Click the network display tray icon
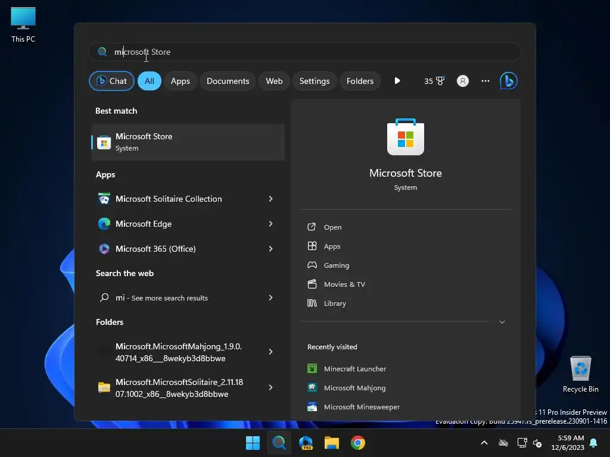This screenshot has width=610, height=457. point(521,443)
